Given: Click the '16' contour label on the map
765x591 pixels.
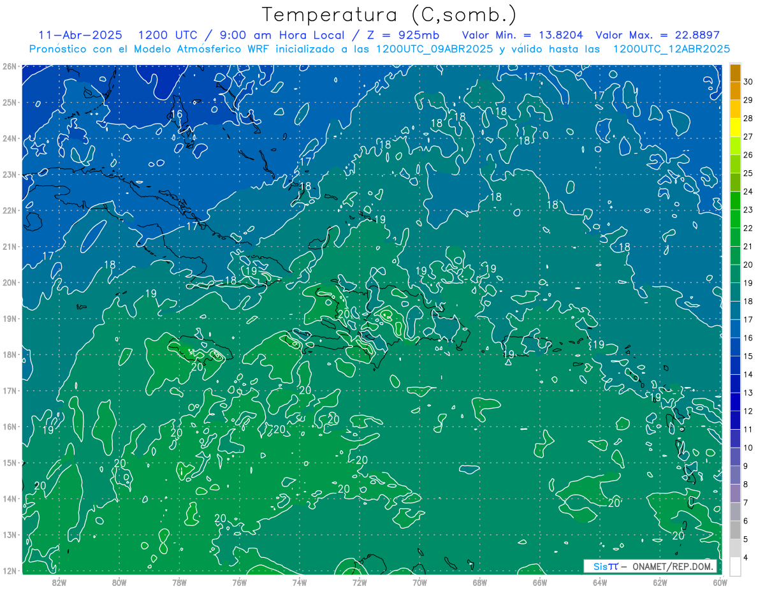Looking at the screenshot, I should click(177, 115).
